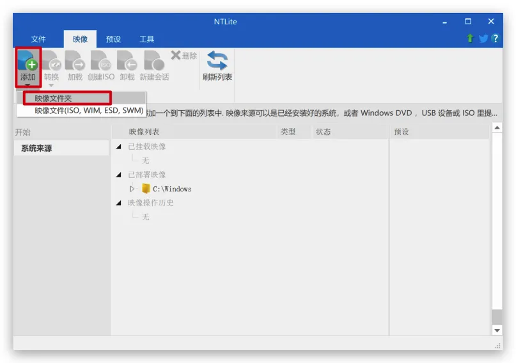
Task: Open the Twitter bird icon
Action: point(483,39)
